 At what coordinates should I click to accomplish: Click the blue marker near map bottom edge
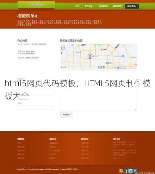(118, 68)
